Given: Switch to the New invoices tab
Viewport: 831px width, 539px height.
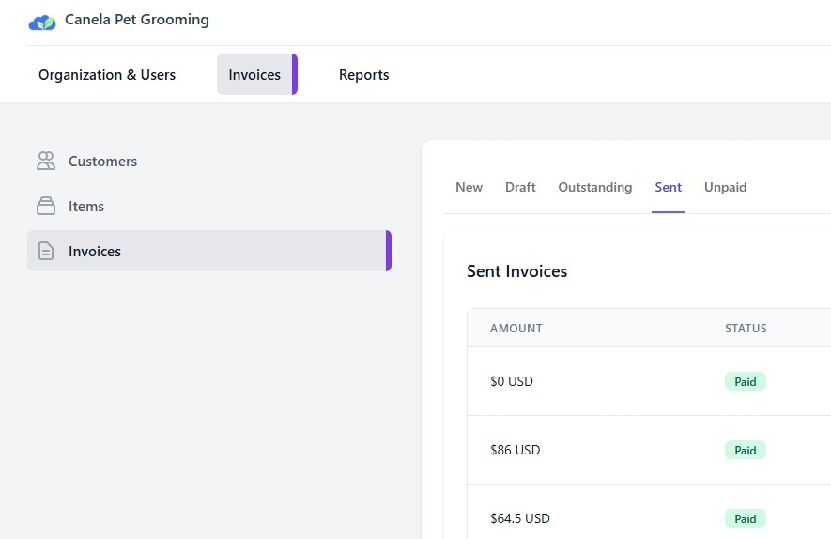Looking at the screenshot, I should pos(469,187).
